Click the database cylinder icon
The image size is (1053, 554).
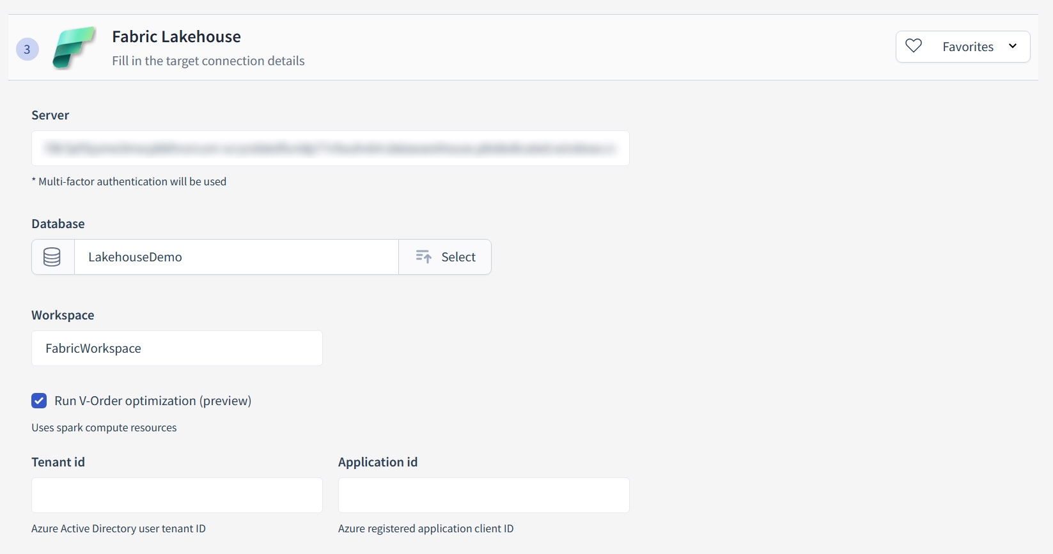tap(52, 257)
